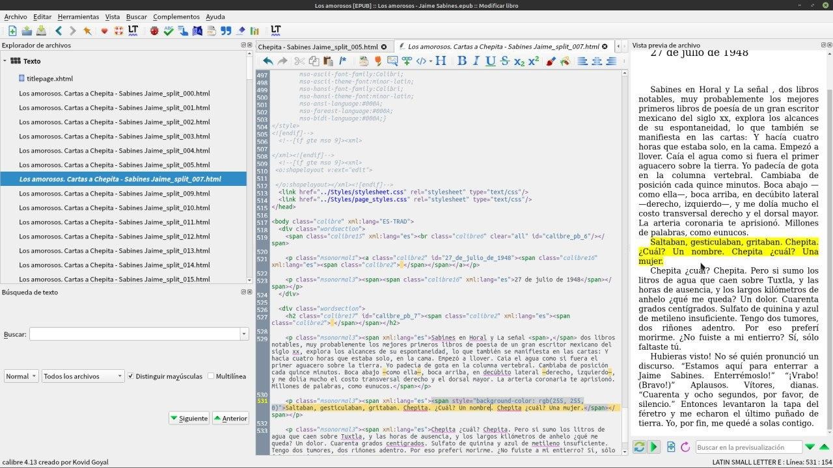Click the add new file icon
Image resolution: width=833 pixels, height=468 pixels.
pos(12,31)
